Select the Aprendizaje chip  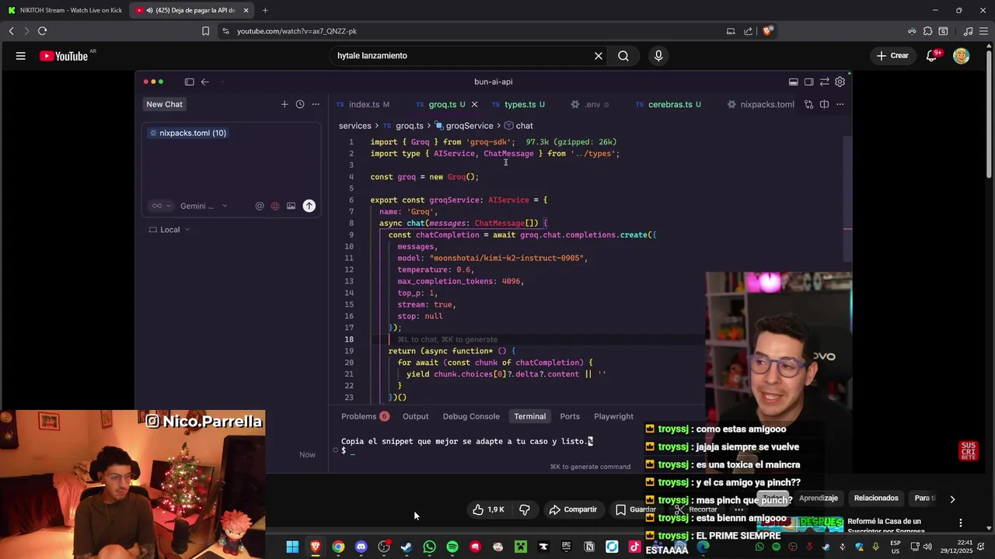[x=819, y=498]
